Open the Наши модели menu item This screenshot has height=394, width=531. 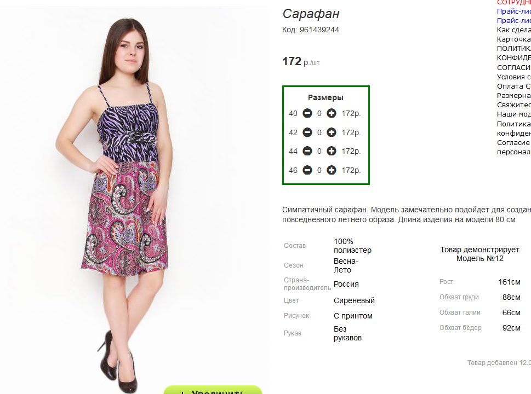(513, 114)
